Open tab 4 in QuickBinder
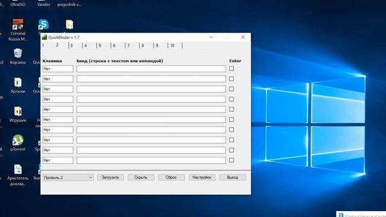Image resolution: width=386 pixels, height=217 pixels. (x=86, y=46)
